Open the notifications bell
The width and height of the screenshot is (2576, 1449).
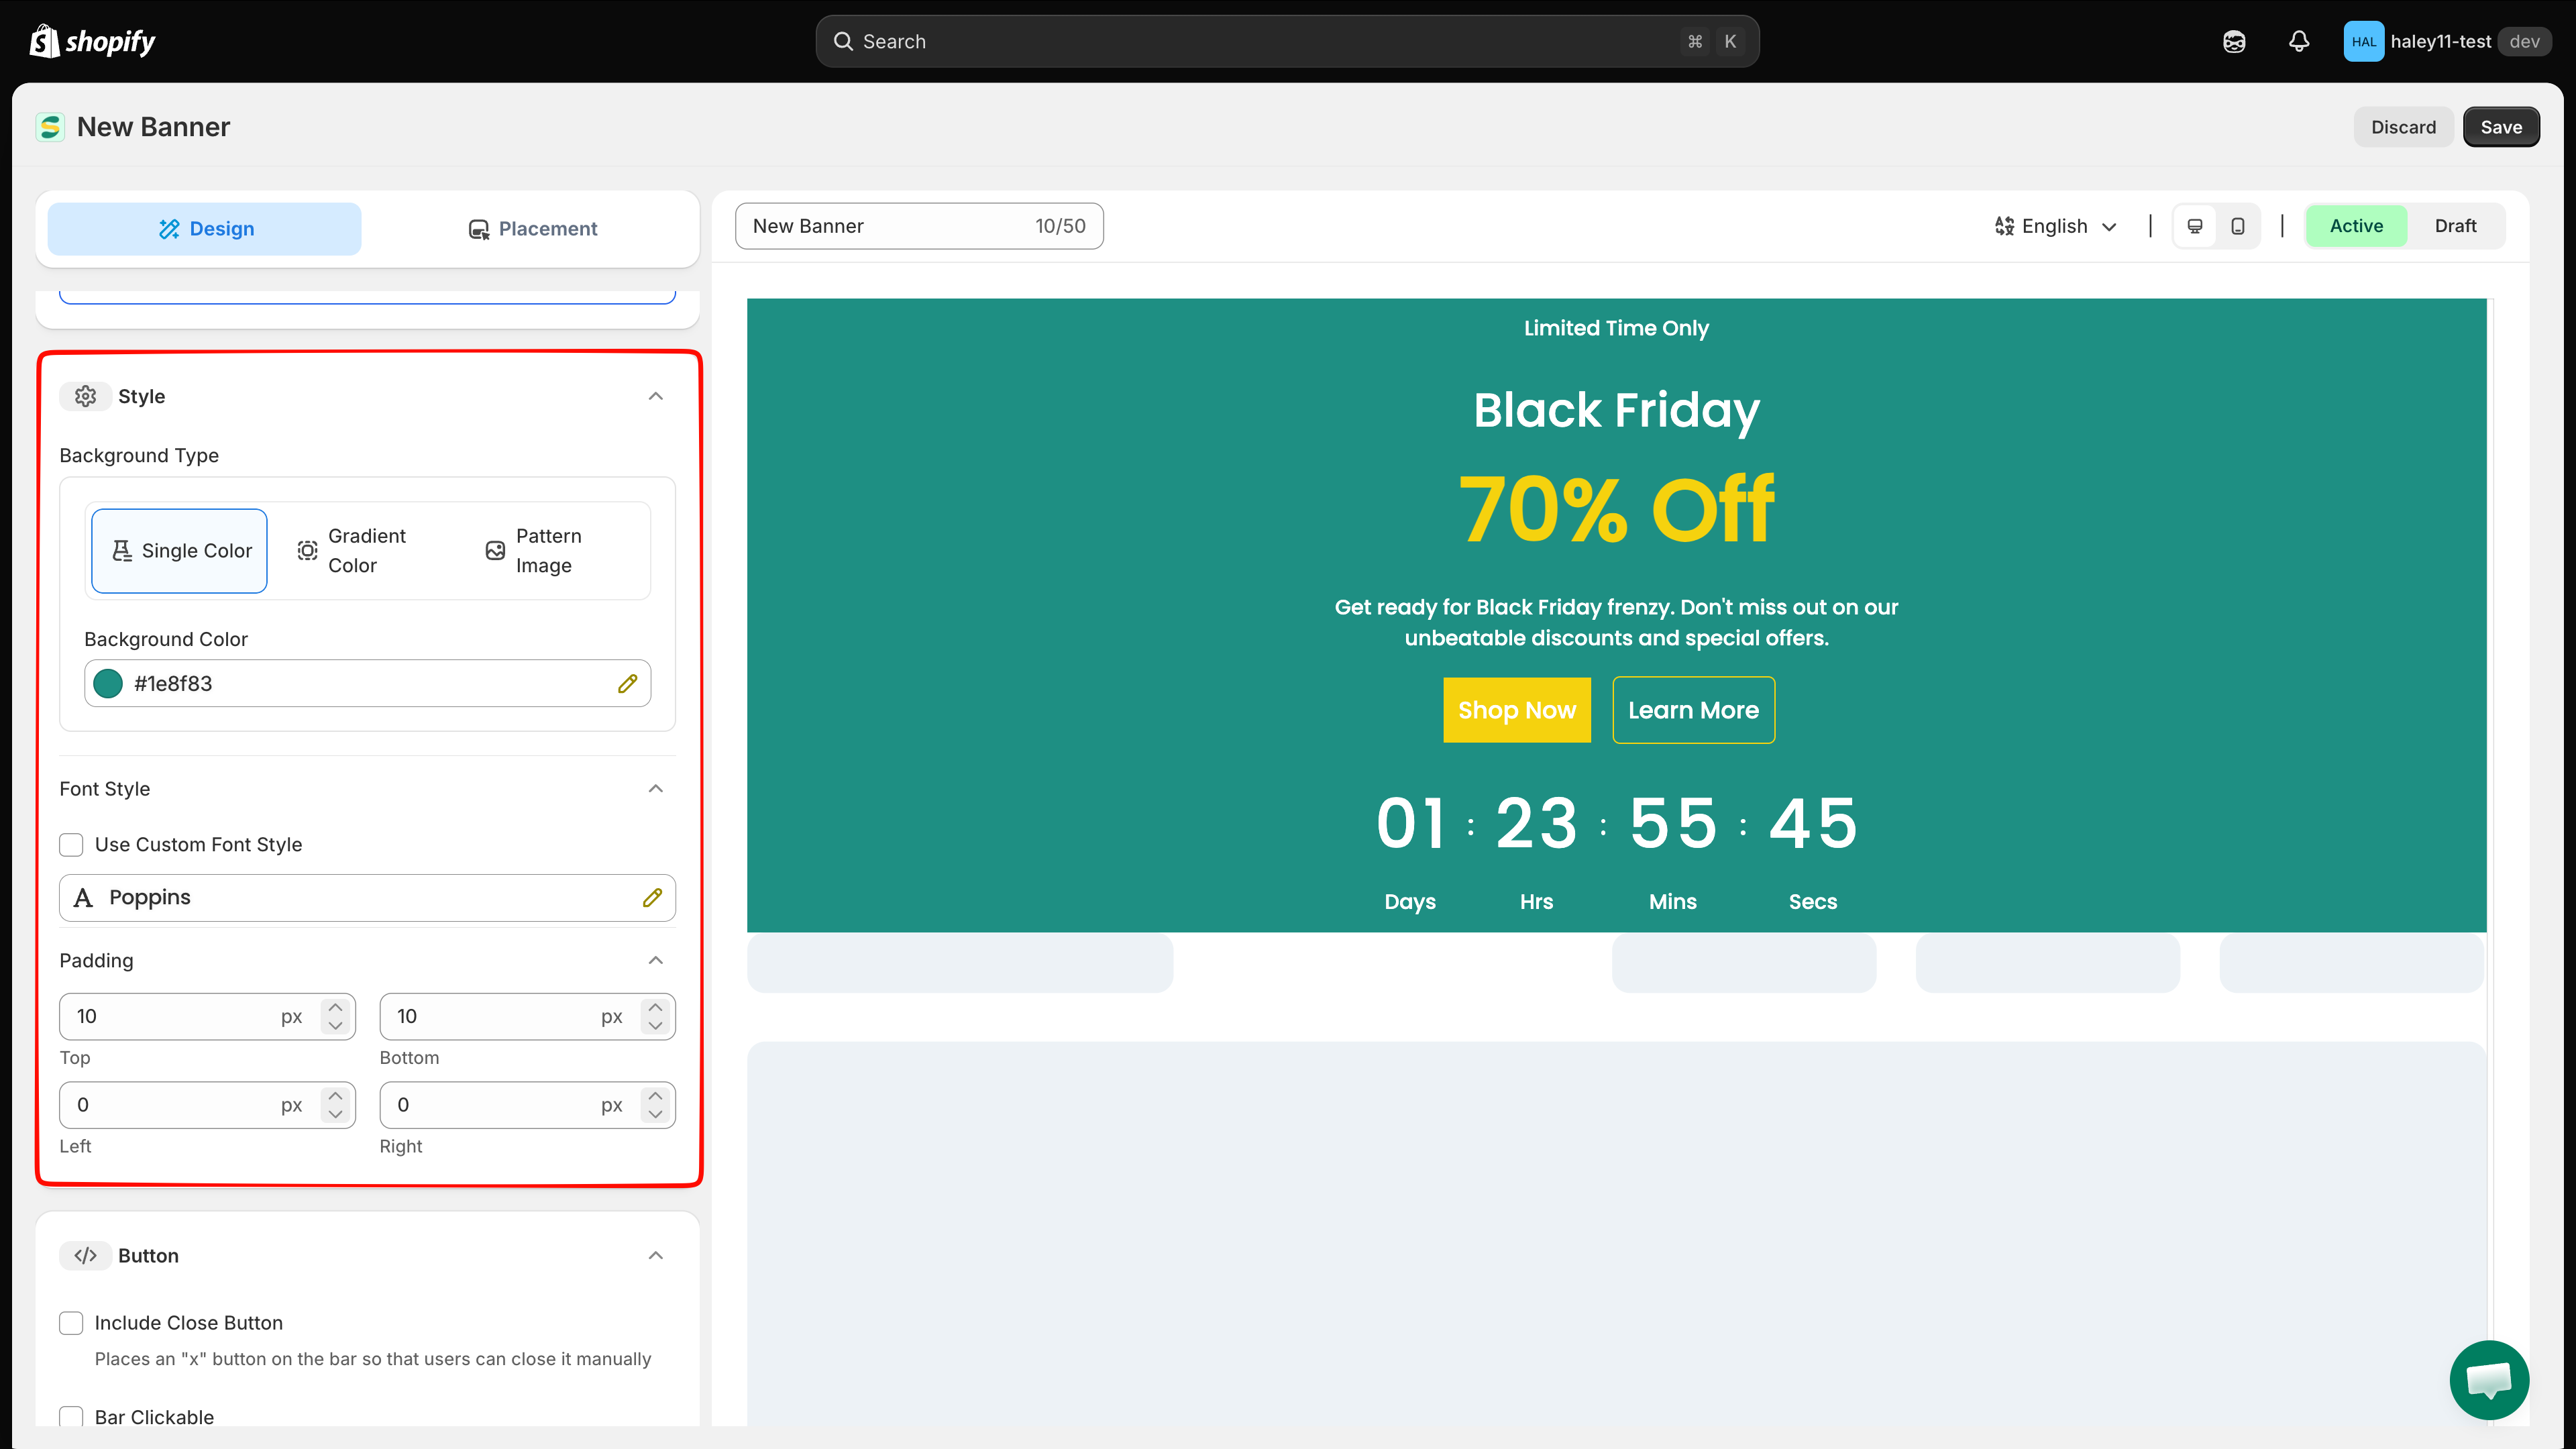tap(2299, 41)
